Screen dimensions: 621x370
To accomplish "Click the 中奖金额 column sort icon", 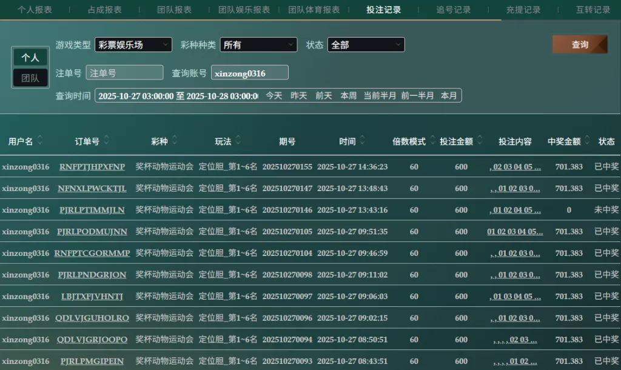I will point(587,141).
